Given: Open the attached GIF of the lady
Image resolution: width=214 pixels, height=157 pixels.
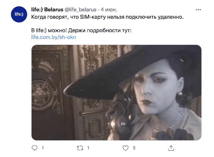Looking at the screenshot, I should pyautogui.click(x=116, y=93).
